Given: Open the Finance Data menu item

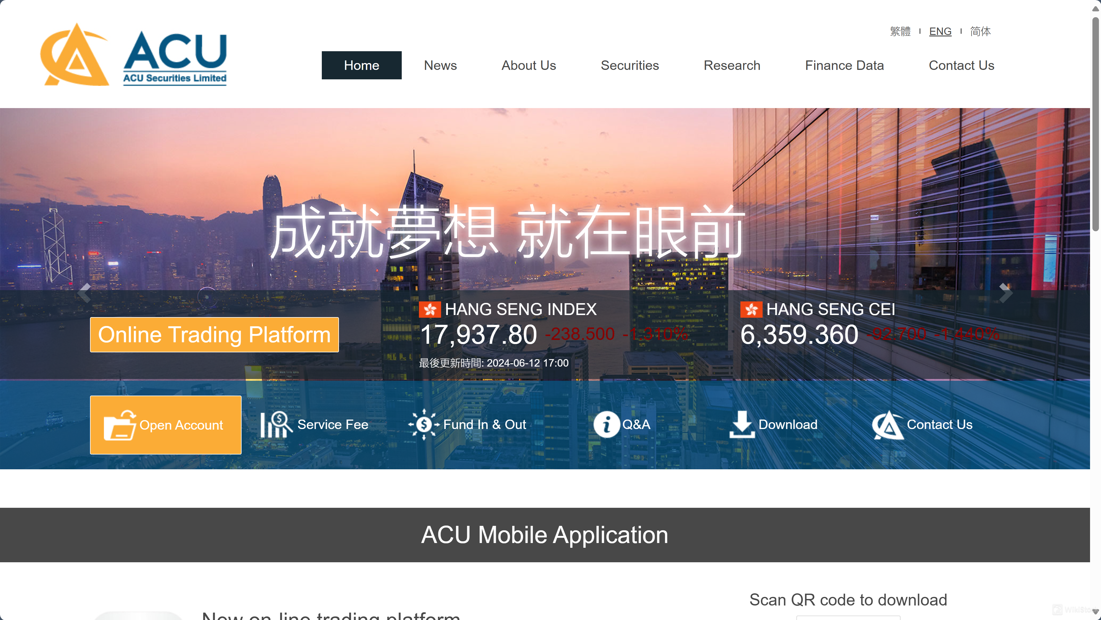Looking at the screenshot, I should [x=844, y=65].
